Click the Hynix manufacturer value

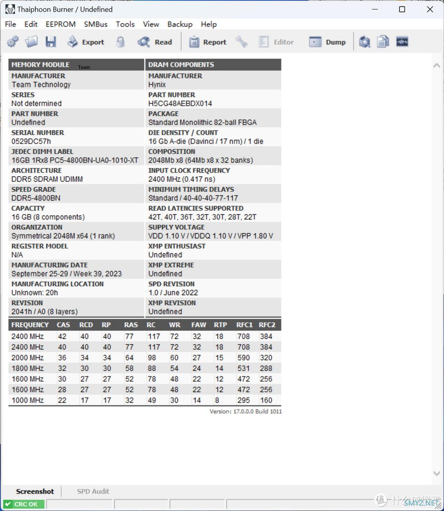pos(157,85)
